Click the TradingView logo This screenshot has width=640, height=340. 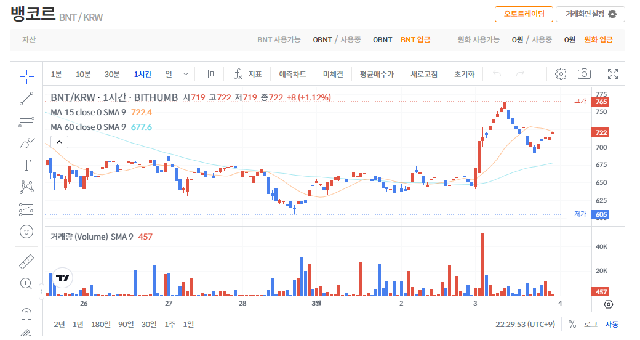click(62, 278)
